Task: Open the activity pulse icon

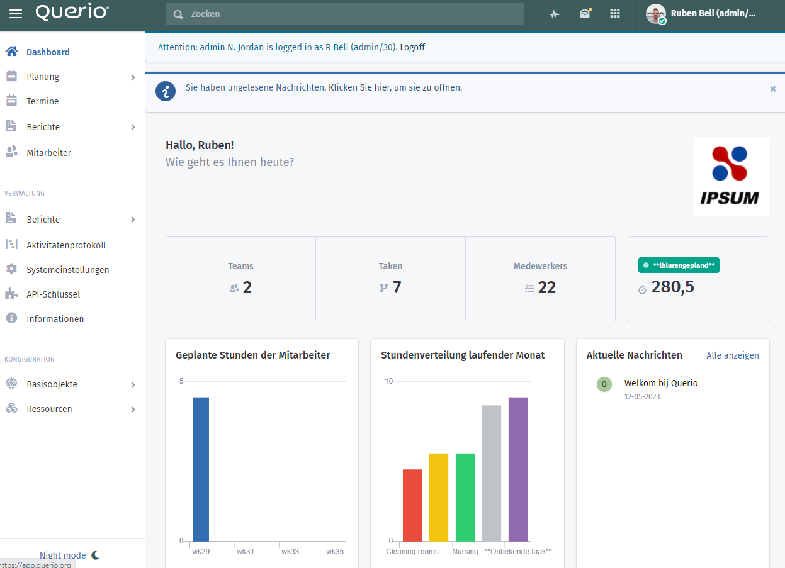Action: pos(555,14)
